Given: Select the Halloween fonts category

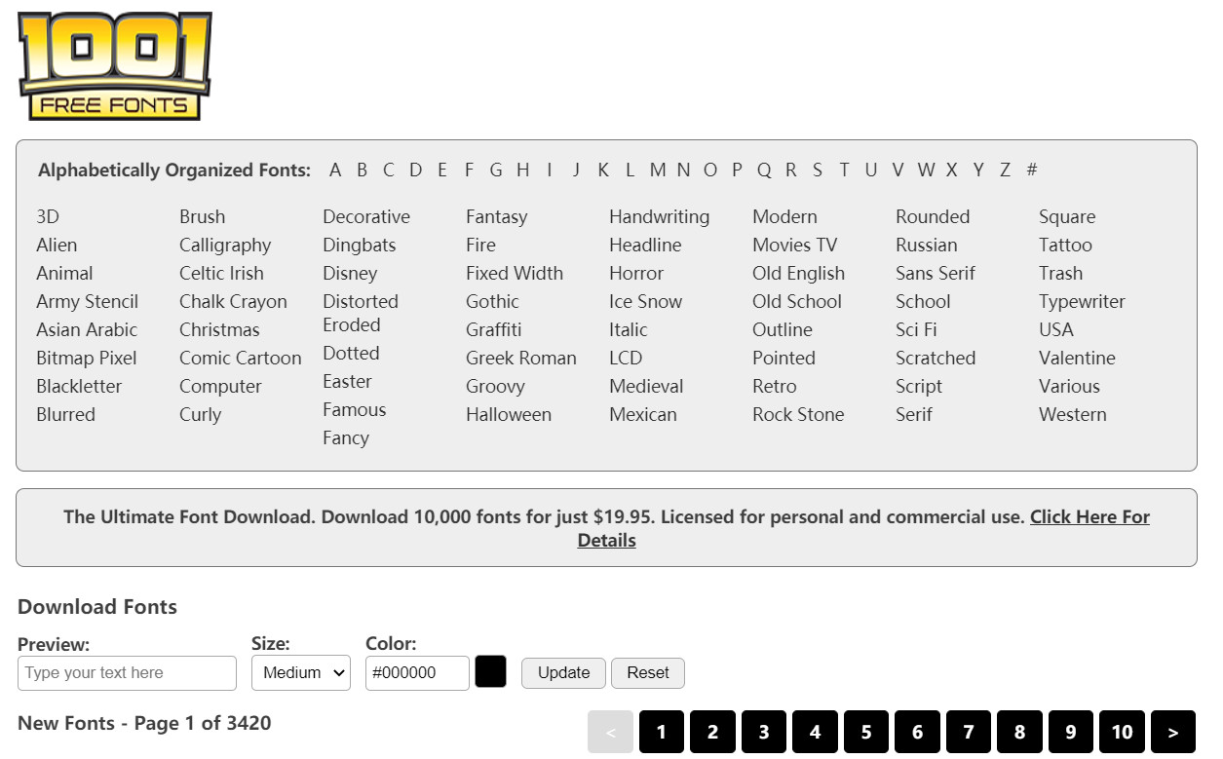Looking at the screenshot, I should (x=509, y=414).
